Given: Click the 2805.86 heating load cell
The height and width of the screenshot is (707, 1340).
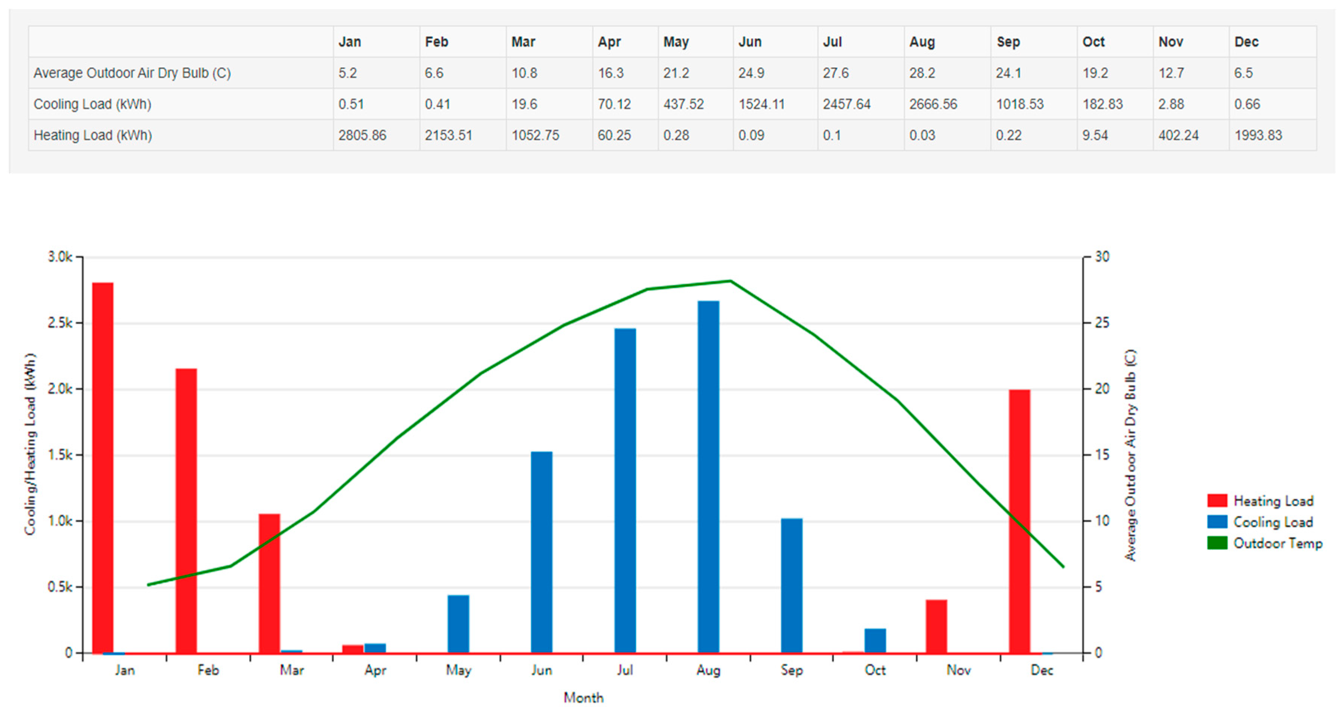Looking at the screenshot, I should (x=362, y=135).
